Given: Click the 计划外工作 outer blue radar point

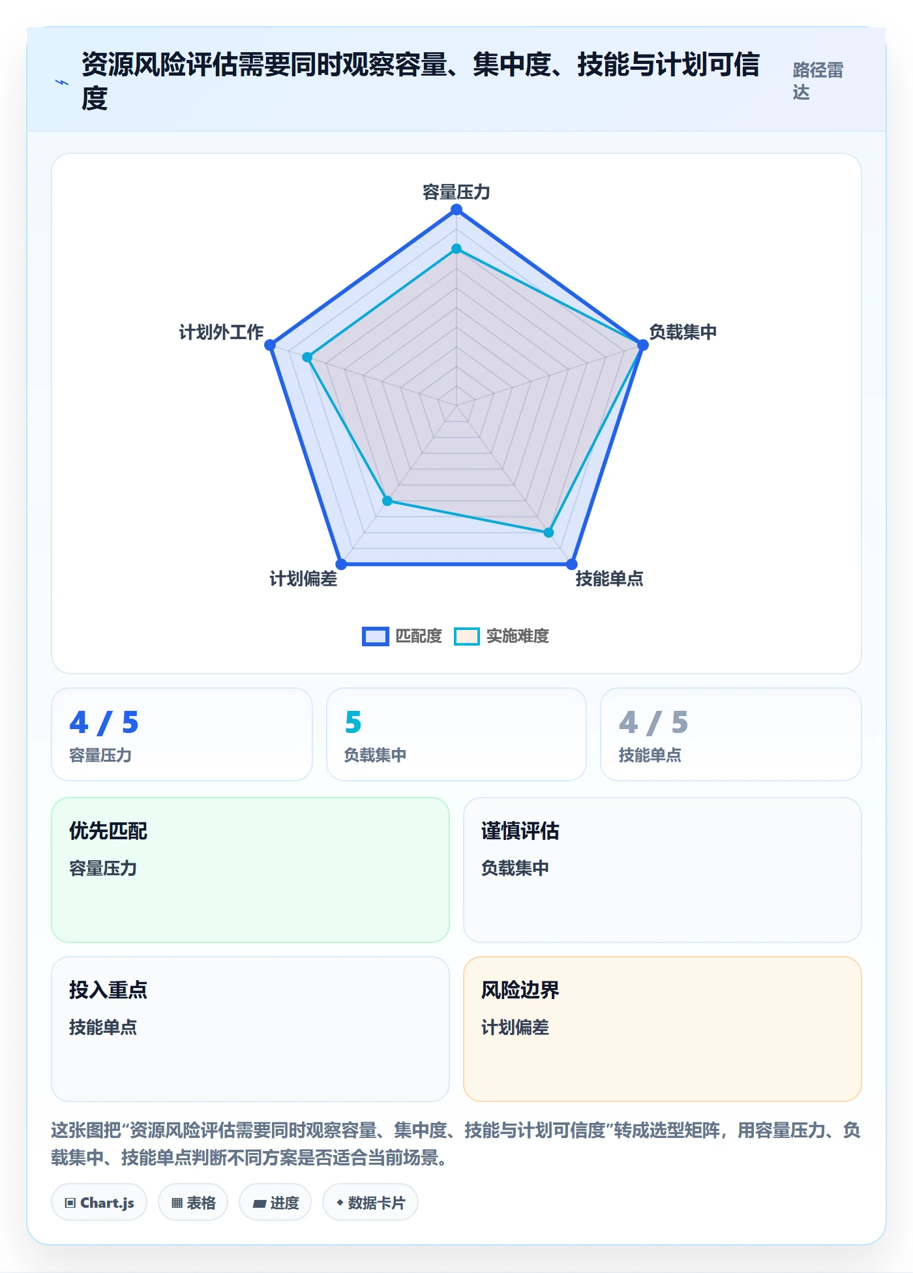Looking at the screenshot, I should [x=270, y=344].
